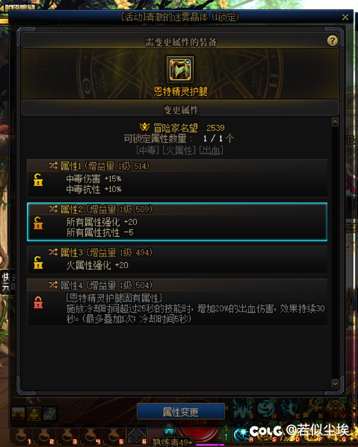
Task: Click the shuffle icon beside 属性4
Action: [53, 285]
